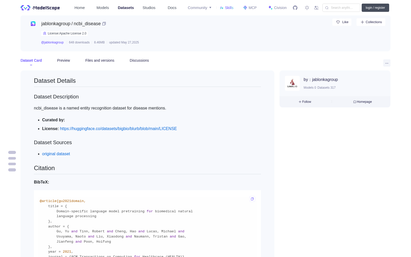Viewport: 411px width, 257px height.
Task: Switch to the Preview tab
Action: pos(63,60)
